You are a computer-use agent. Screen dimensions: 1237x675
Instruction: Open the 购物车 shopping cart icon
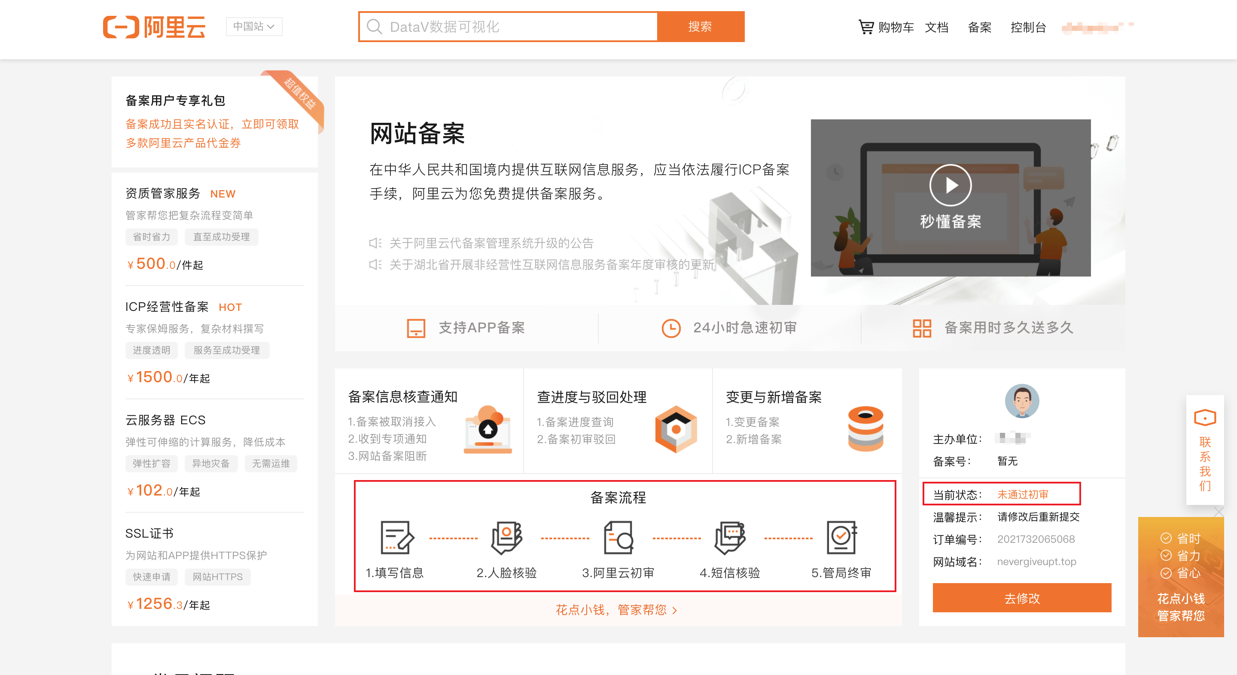coord(866,27)
